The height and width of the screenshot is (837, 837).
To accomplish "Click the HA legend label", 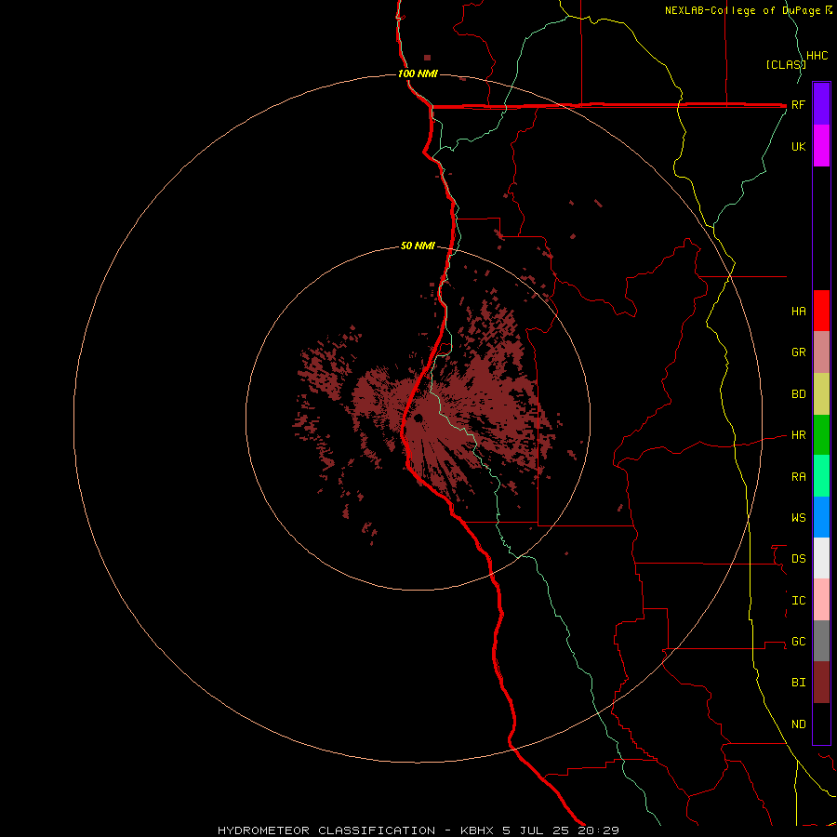I will 798,312.
